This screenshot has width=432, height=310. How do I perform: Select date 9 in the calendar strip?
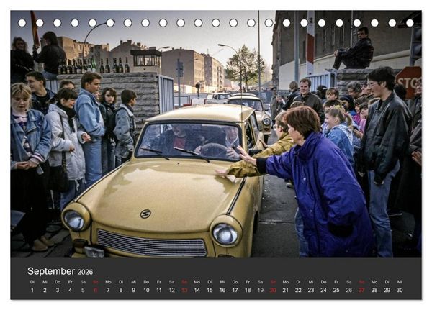pyautogui.click(x=134, y=290)
